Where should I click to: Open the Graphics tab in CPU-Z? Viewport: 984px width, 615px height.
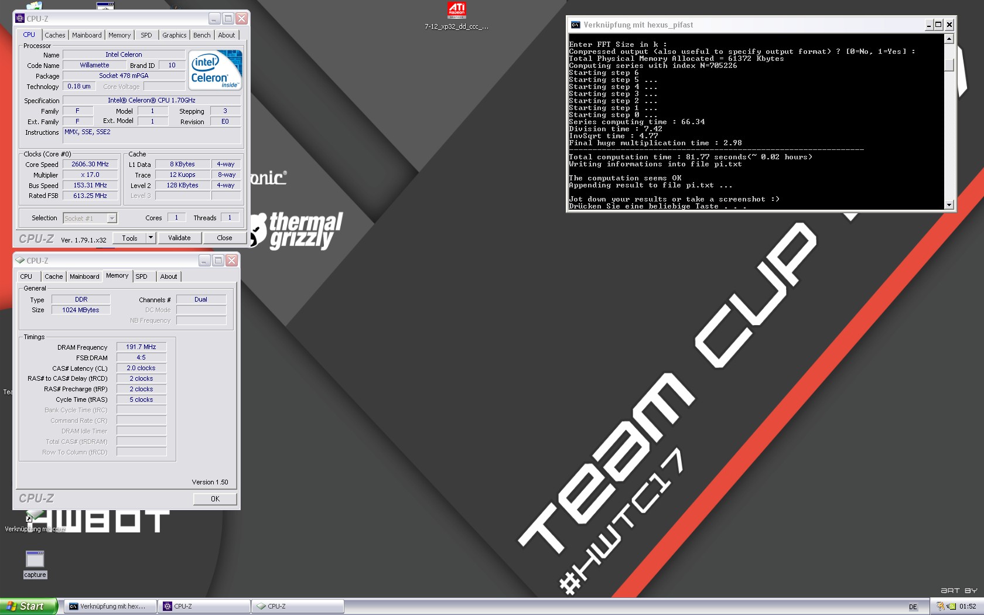(174, 35)
